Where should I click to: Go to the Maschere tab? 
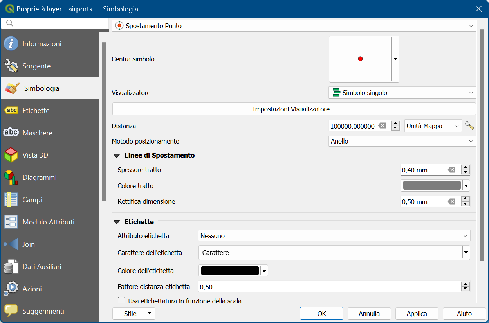(x=49, y=133)
